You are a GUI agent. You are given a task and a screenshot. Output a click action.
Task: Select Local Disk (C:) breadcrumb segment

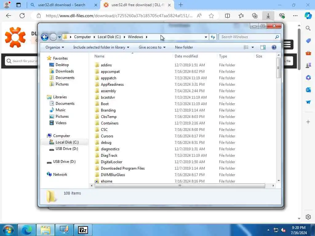pyautogui.click(x=109, y=37)
